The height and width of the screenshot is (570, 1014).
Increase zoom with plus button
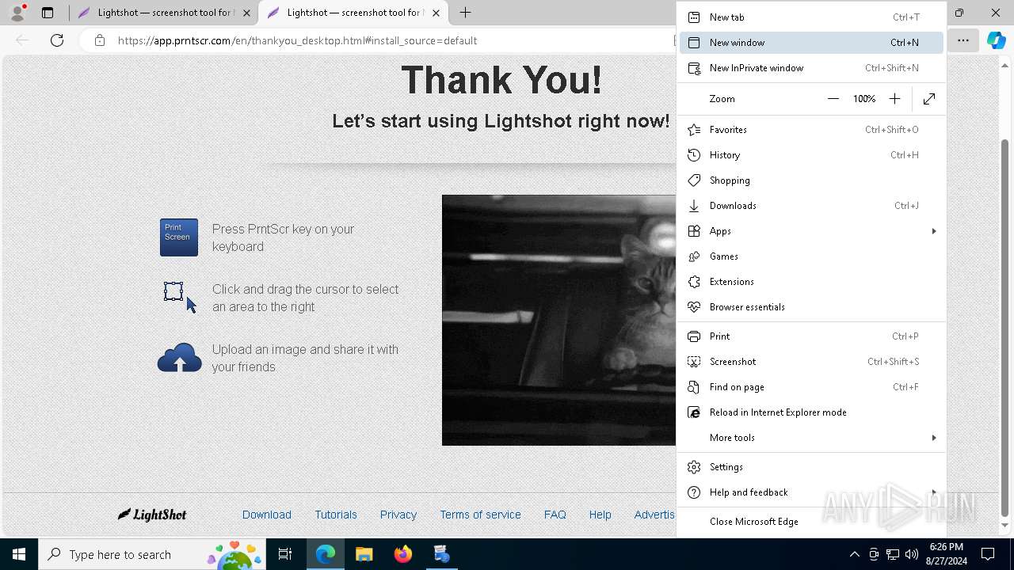point(894,99)
